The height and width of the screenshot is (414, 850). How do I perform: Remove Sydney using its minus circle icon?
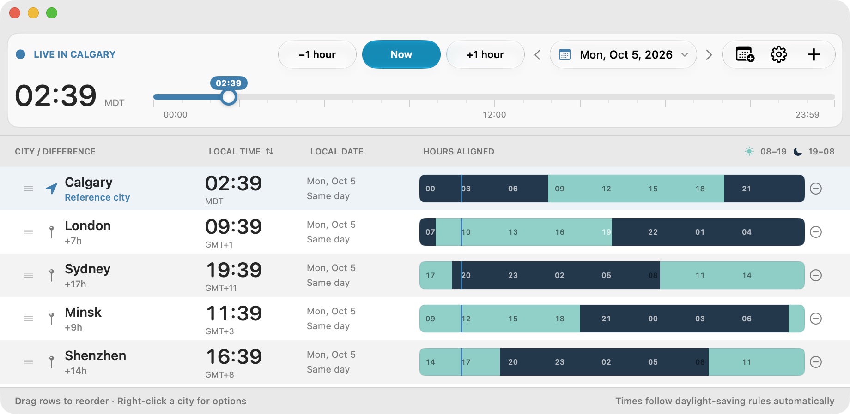click(816, 275)
